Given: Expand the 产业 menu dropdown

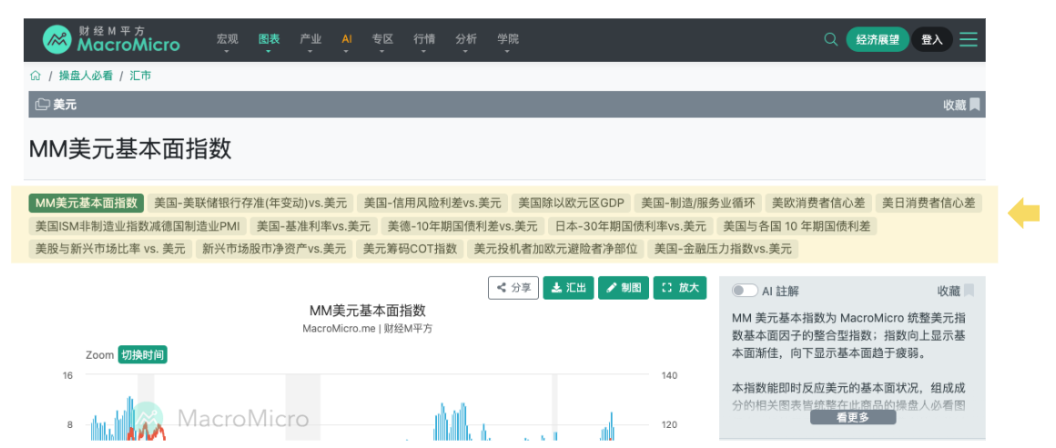Looking at the screenshot, I should pyautogui.click(x=310, y=43).
